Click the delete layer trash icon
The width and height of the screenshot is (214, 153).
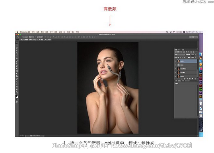point(195,79)
